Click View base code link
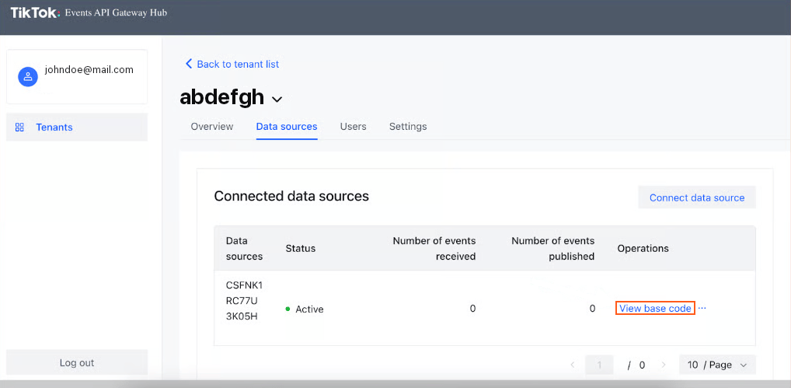The image size is (791, 388). click(655, 308)
